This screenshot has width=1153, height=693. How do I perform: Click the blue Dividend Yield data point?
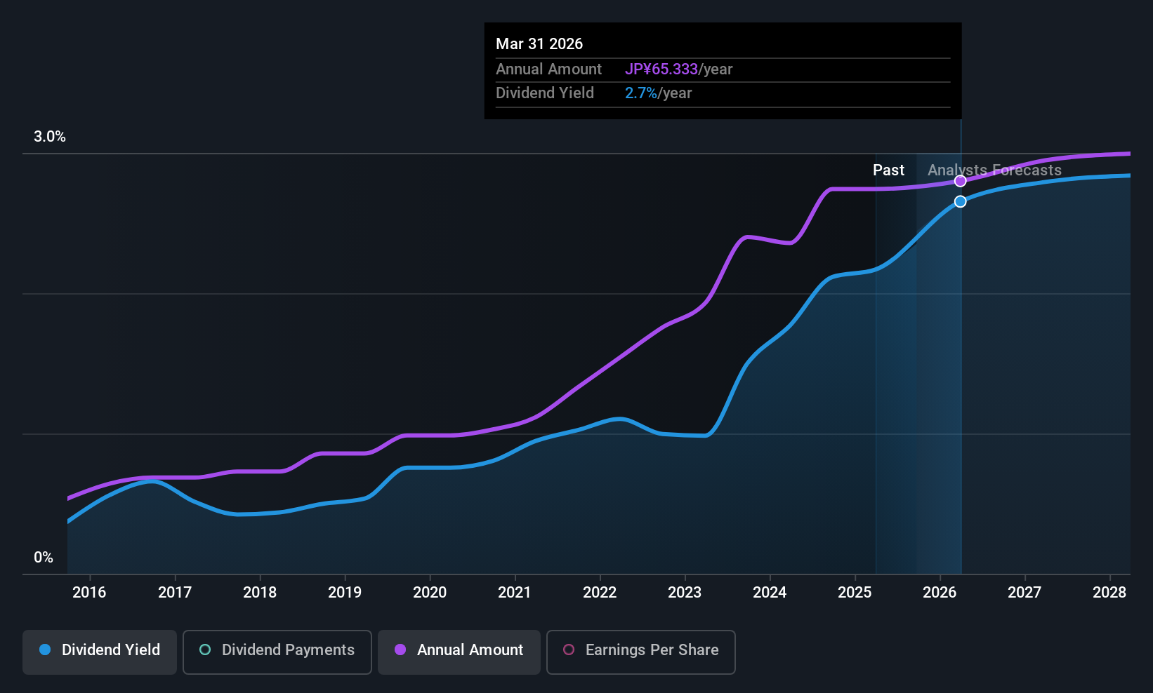960,201
